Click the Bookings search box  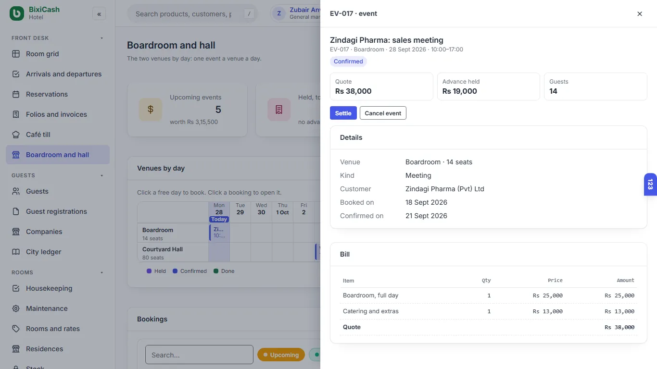tap(199, 355)
